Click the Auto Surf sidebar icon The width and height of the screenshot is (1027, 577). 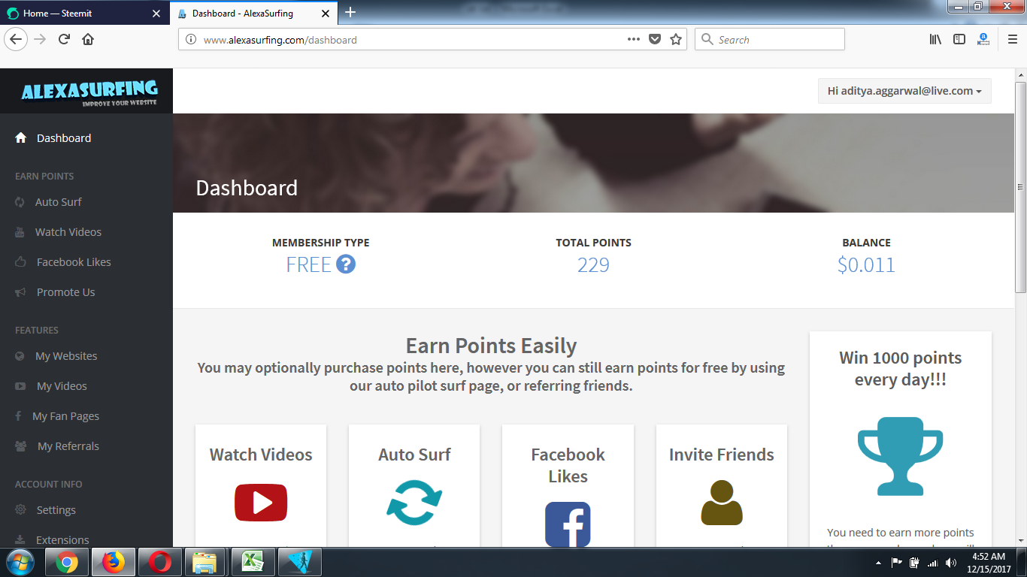click(x=20, y=202)
